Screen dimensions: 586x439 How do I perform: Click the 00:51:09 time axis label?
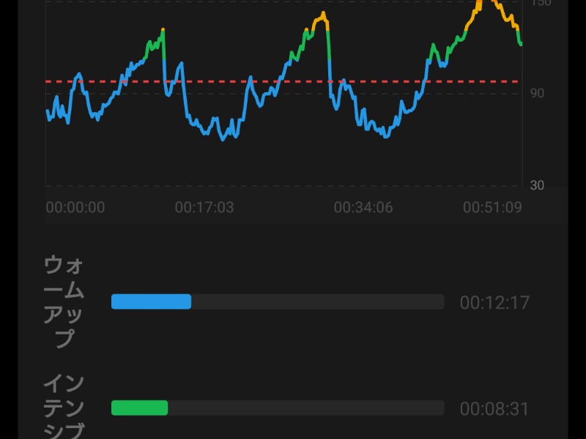click(x=492, y=208)
